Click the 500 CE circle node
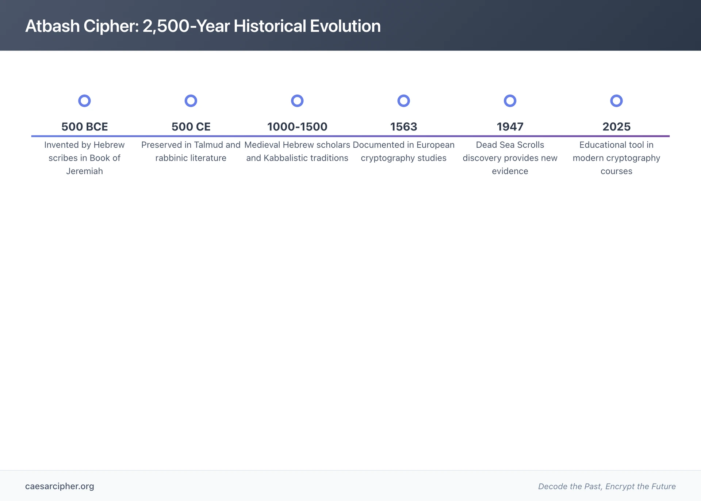Viewport: 701px width, 501px height. tap(191, 101)
